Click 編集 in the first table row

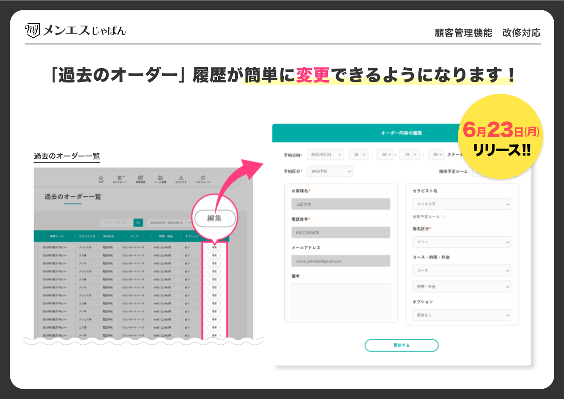pyautogui.click(x=214, y=247)
